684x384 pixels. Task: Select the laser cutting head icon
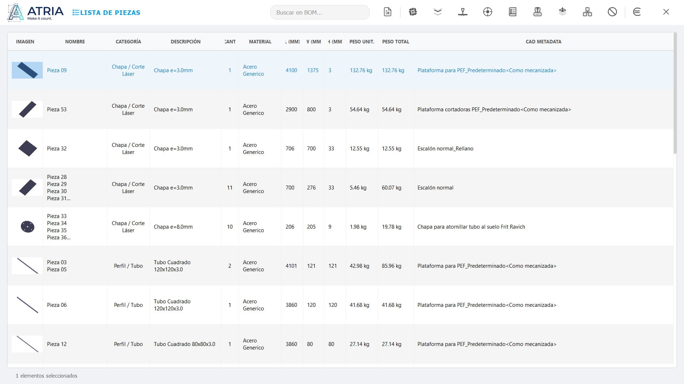[x=463, y=12]
